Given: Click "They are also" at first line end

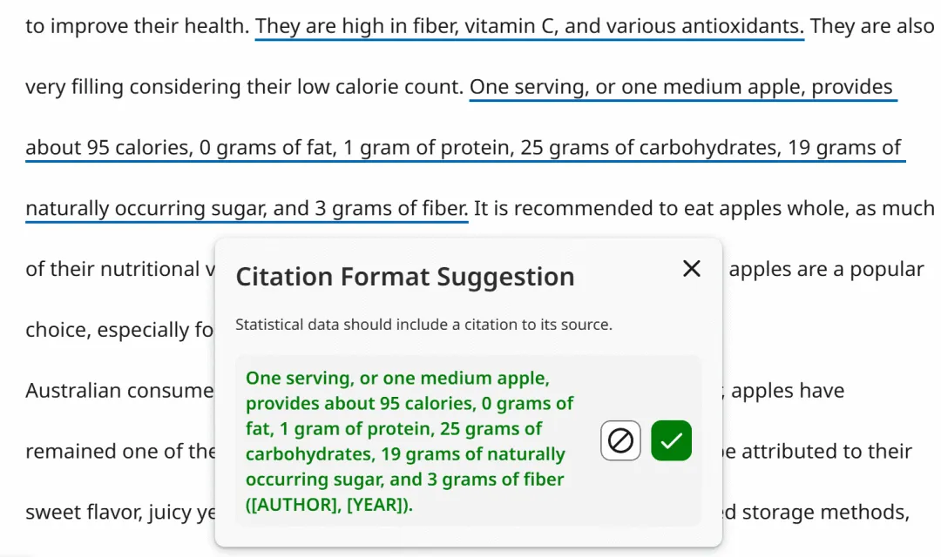Looking at the screenshot, I should [x=871, y=26].
